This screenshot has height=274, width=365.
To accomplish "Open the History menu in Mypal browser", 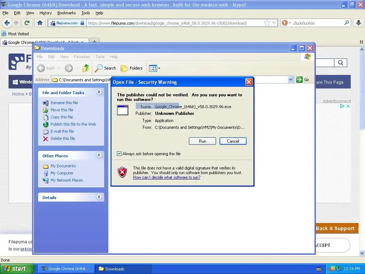I will point(45,13).
